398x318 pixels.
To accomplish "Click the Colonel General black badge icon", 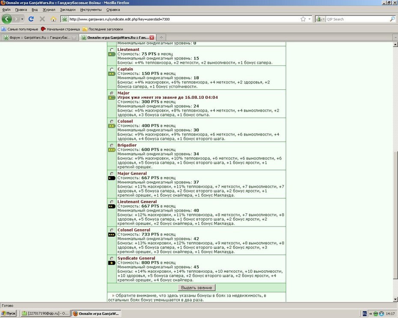I will point(112,235).
